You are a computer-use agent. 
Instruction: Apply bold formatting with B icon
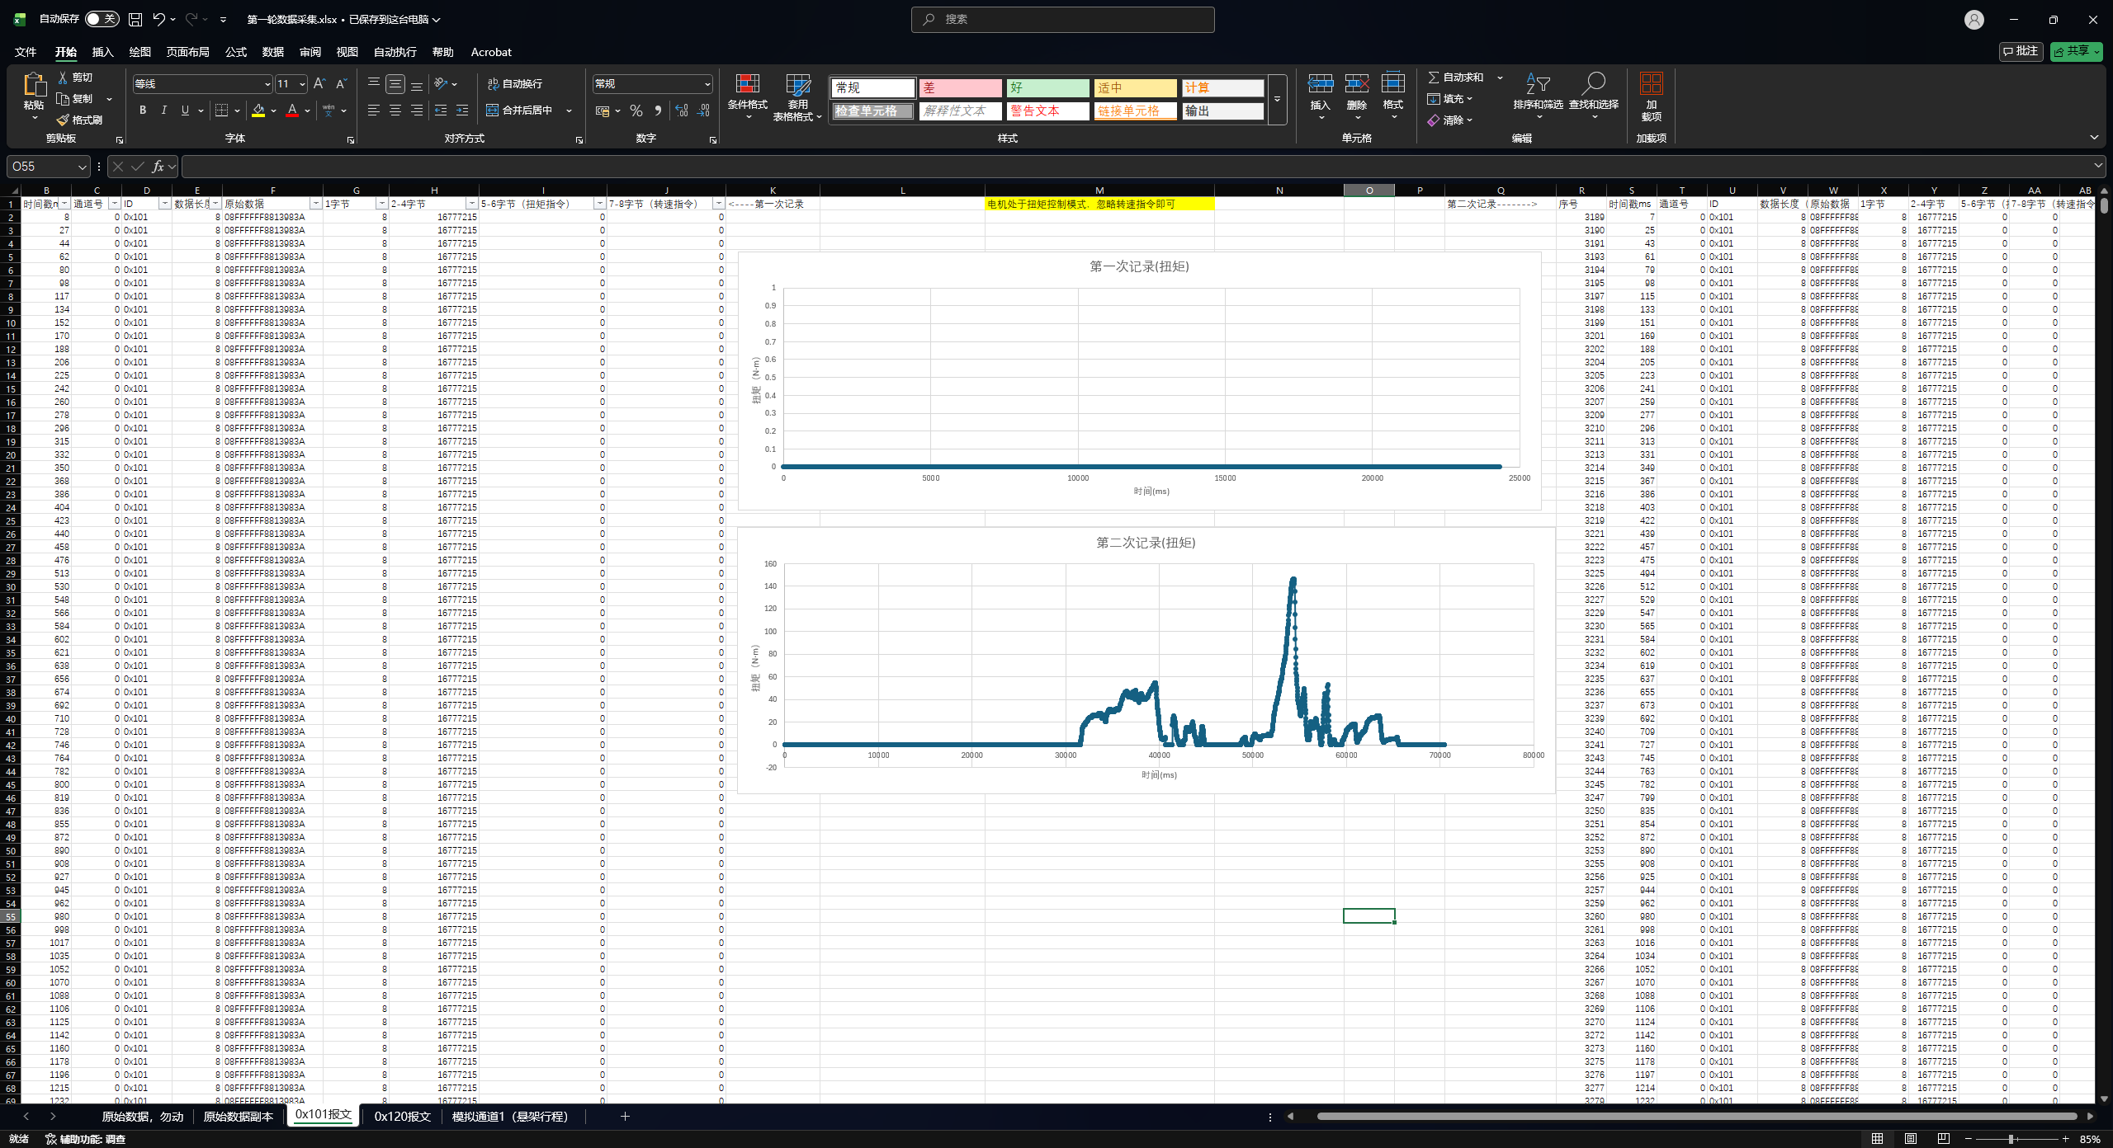point(143,111)
